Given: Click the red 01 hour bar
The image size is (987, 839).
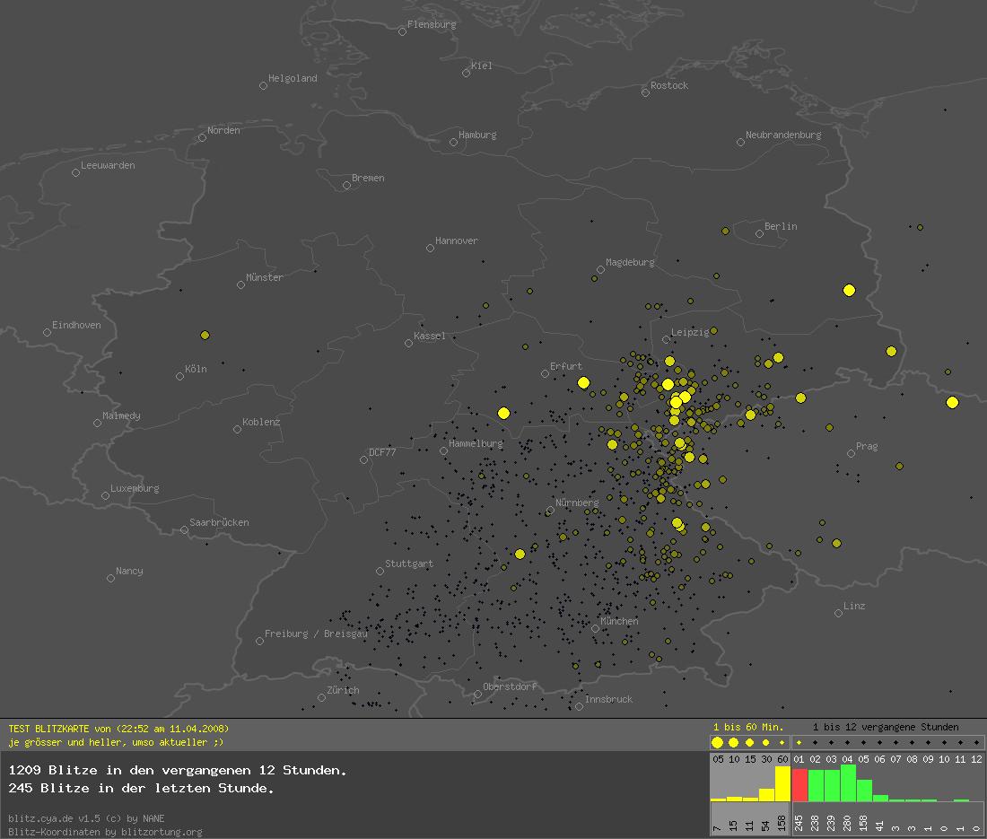Looking at the screenshot, I should pos(799,784).
